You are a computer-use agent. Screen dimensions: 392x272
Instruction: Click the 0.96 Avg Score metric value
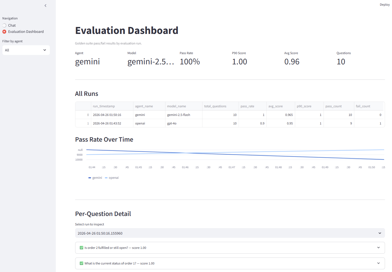pyautogui.click(x=292, y=62)
